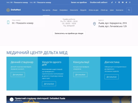Click the Консультації card heading
This screenshot has height=103, width=138.
[81, 62]
